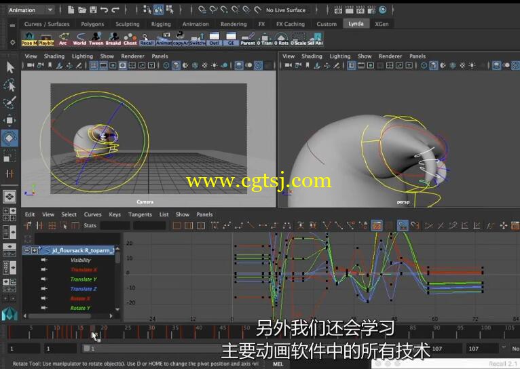Click the Render View icon in status line

coord(338,10)
